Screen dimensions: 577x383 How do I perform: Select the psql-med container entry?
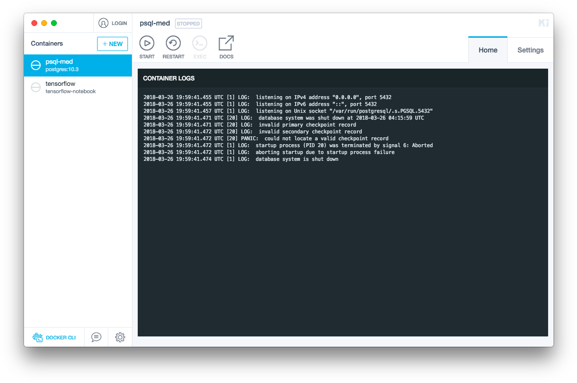point(78,66)
